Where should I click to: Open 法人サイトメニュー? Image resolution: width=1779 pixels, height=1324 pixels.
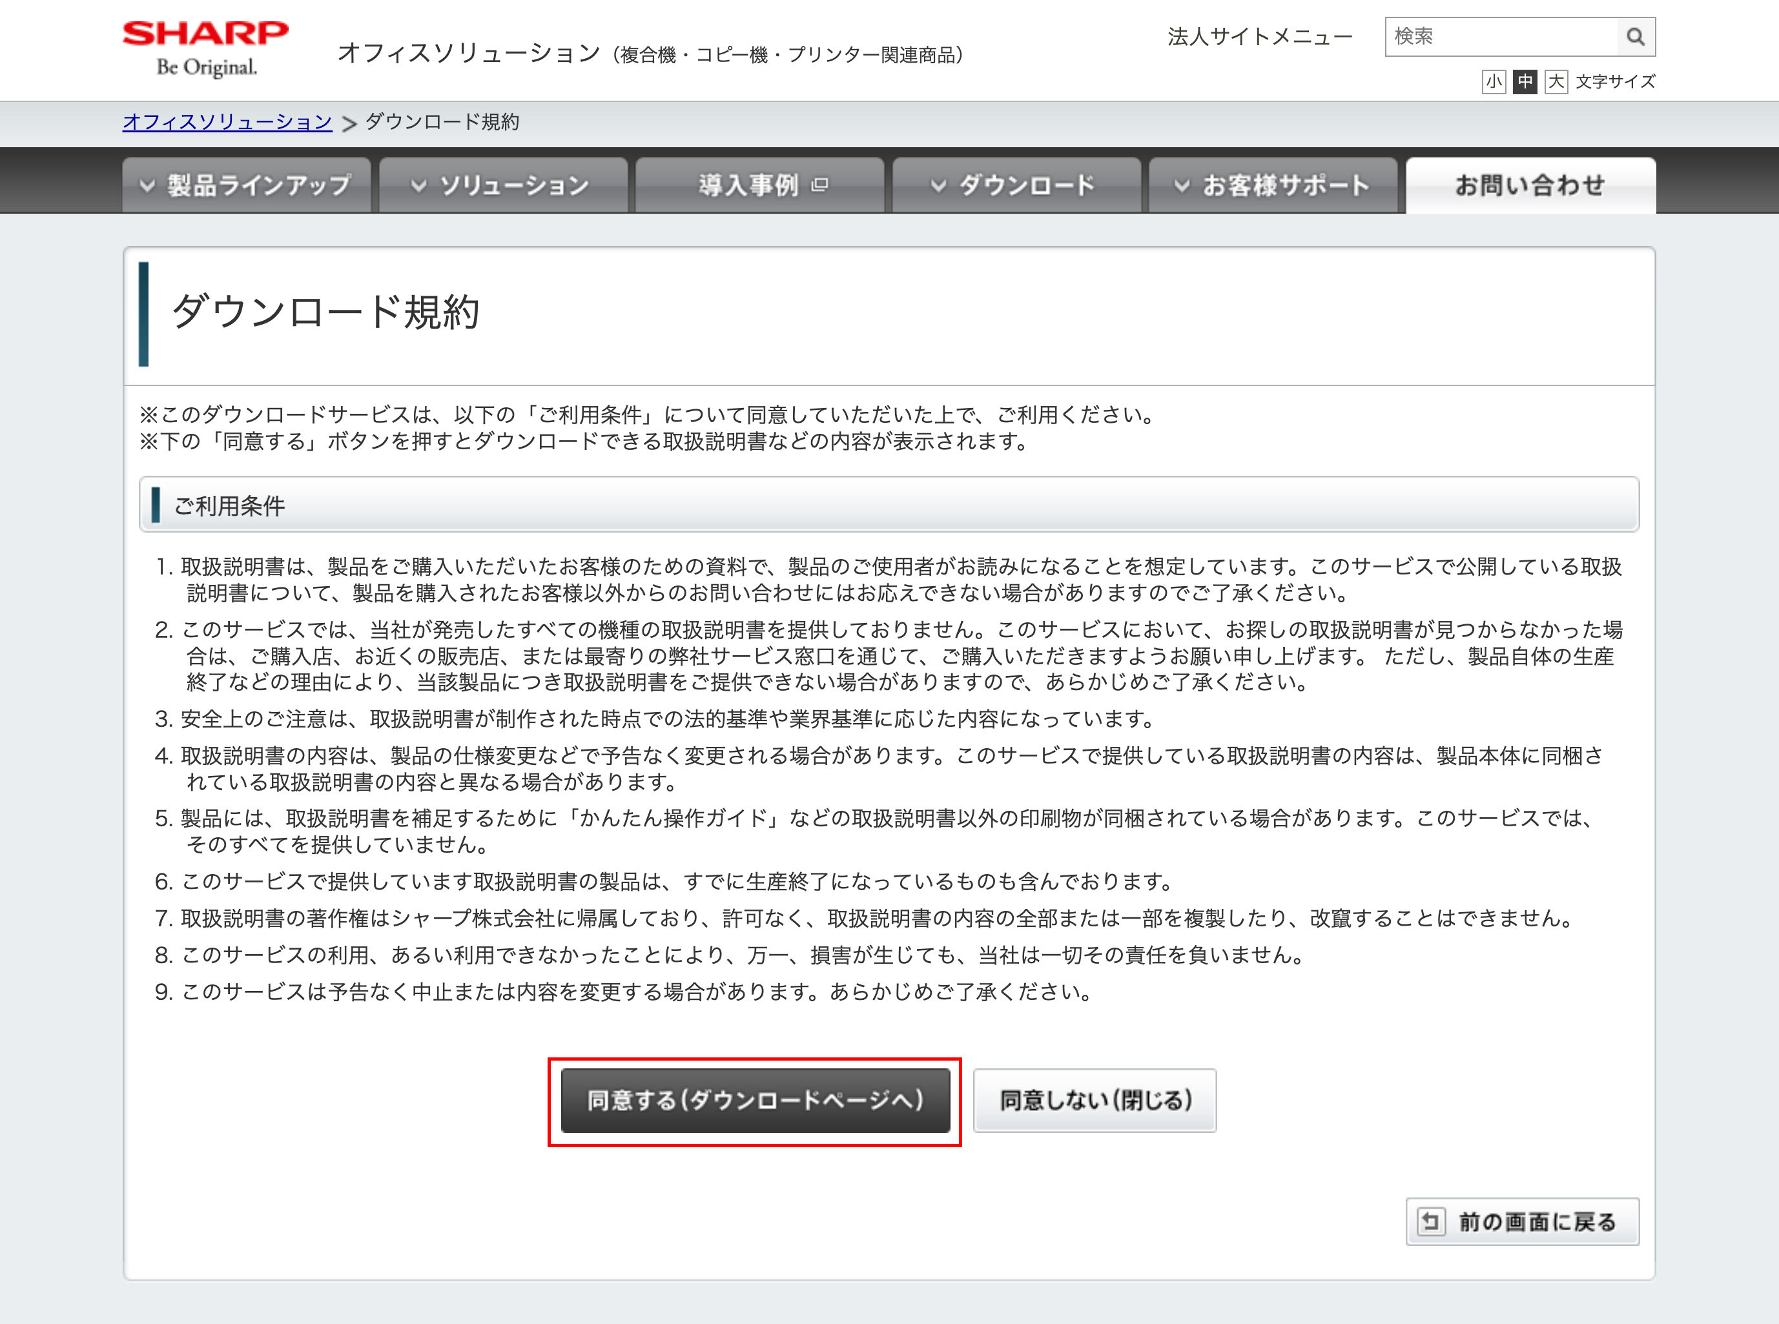[1259, 37]
